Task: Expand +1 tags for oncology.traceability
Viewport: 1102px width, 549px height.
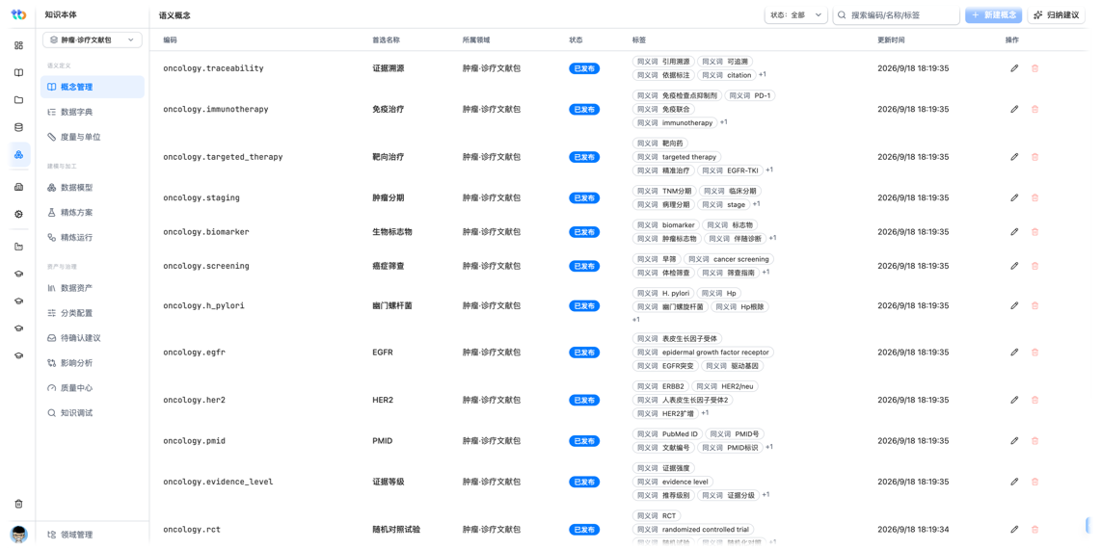Action: pos(762,74)
